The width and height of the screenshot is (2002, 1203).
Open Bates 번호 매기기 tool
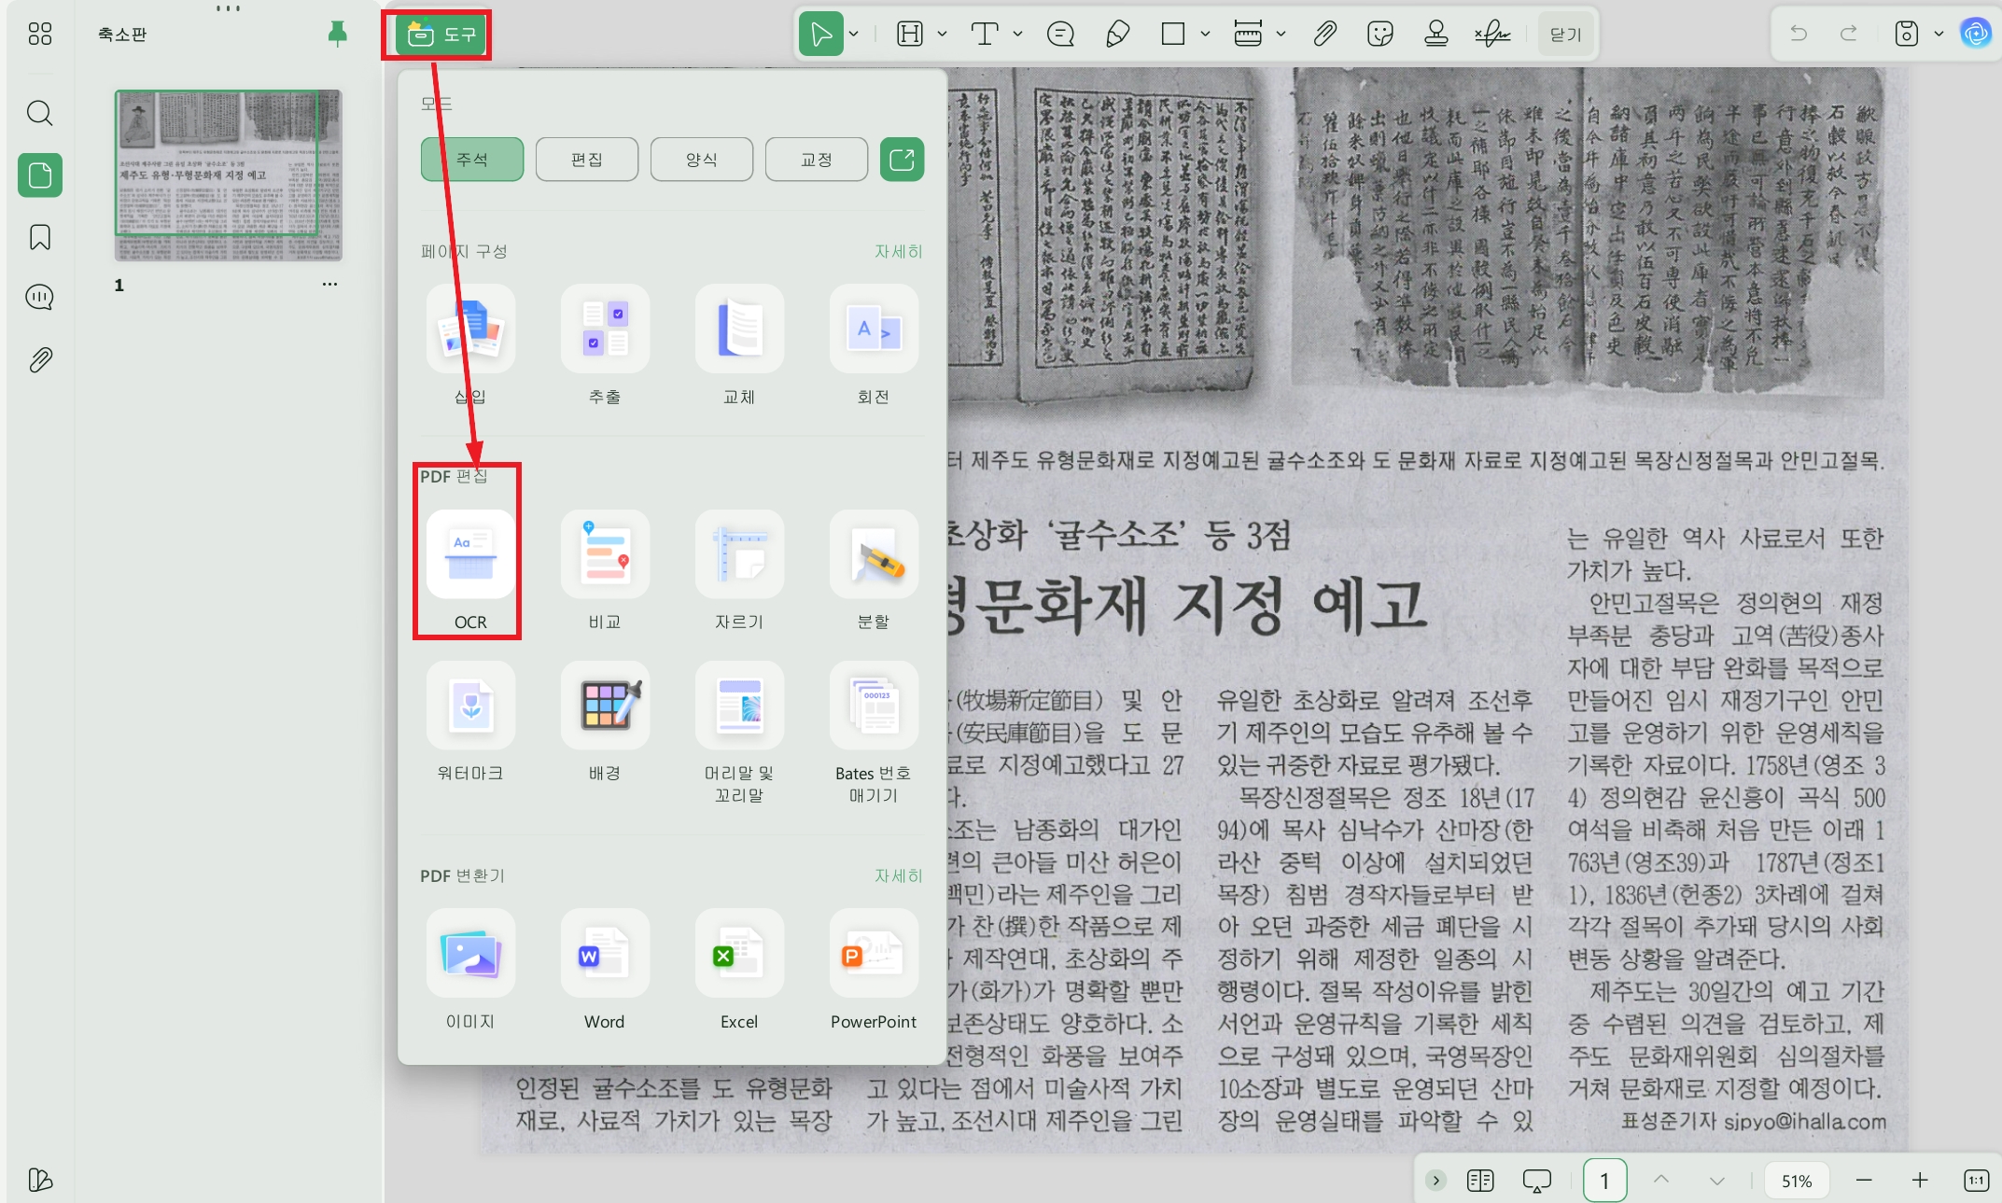[874, 734]
